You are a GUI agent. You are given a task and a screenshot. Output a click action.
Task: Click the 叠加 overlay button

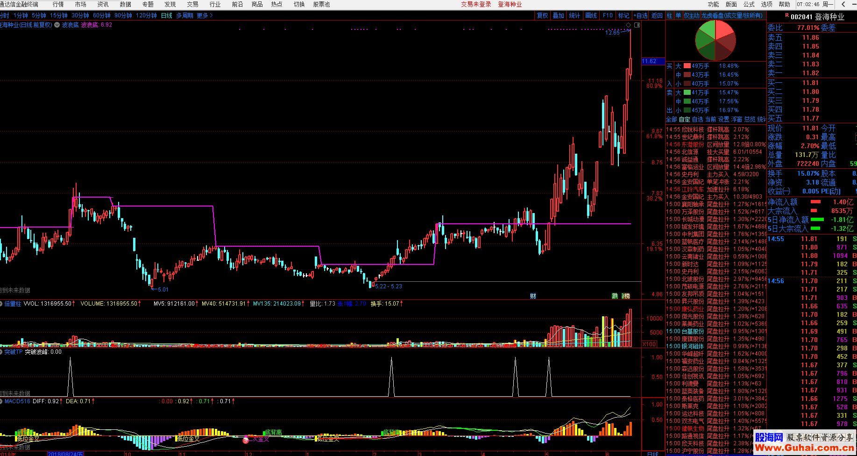pyautogui.click(x=559, y=15)
